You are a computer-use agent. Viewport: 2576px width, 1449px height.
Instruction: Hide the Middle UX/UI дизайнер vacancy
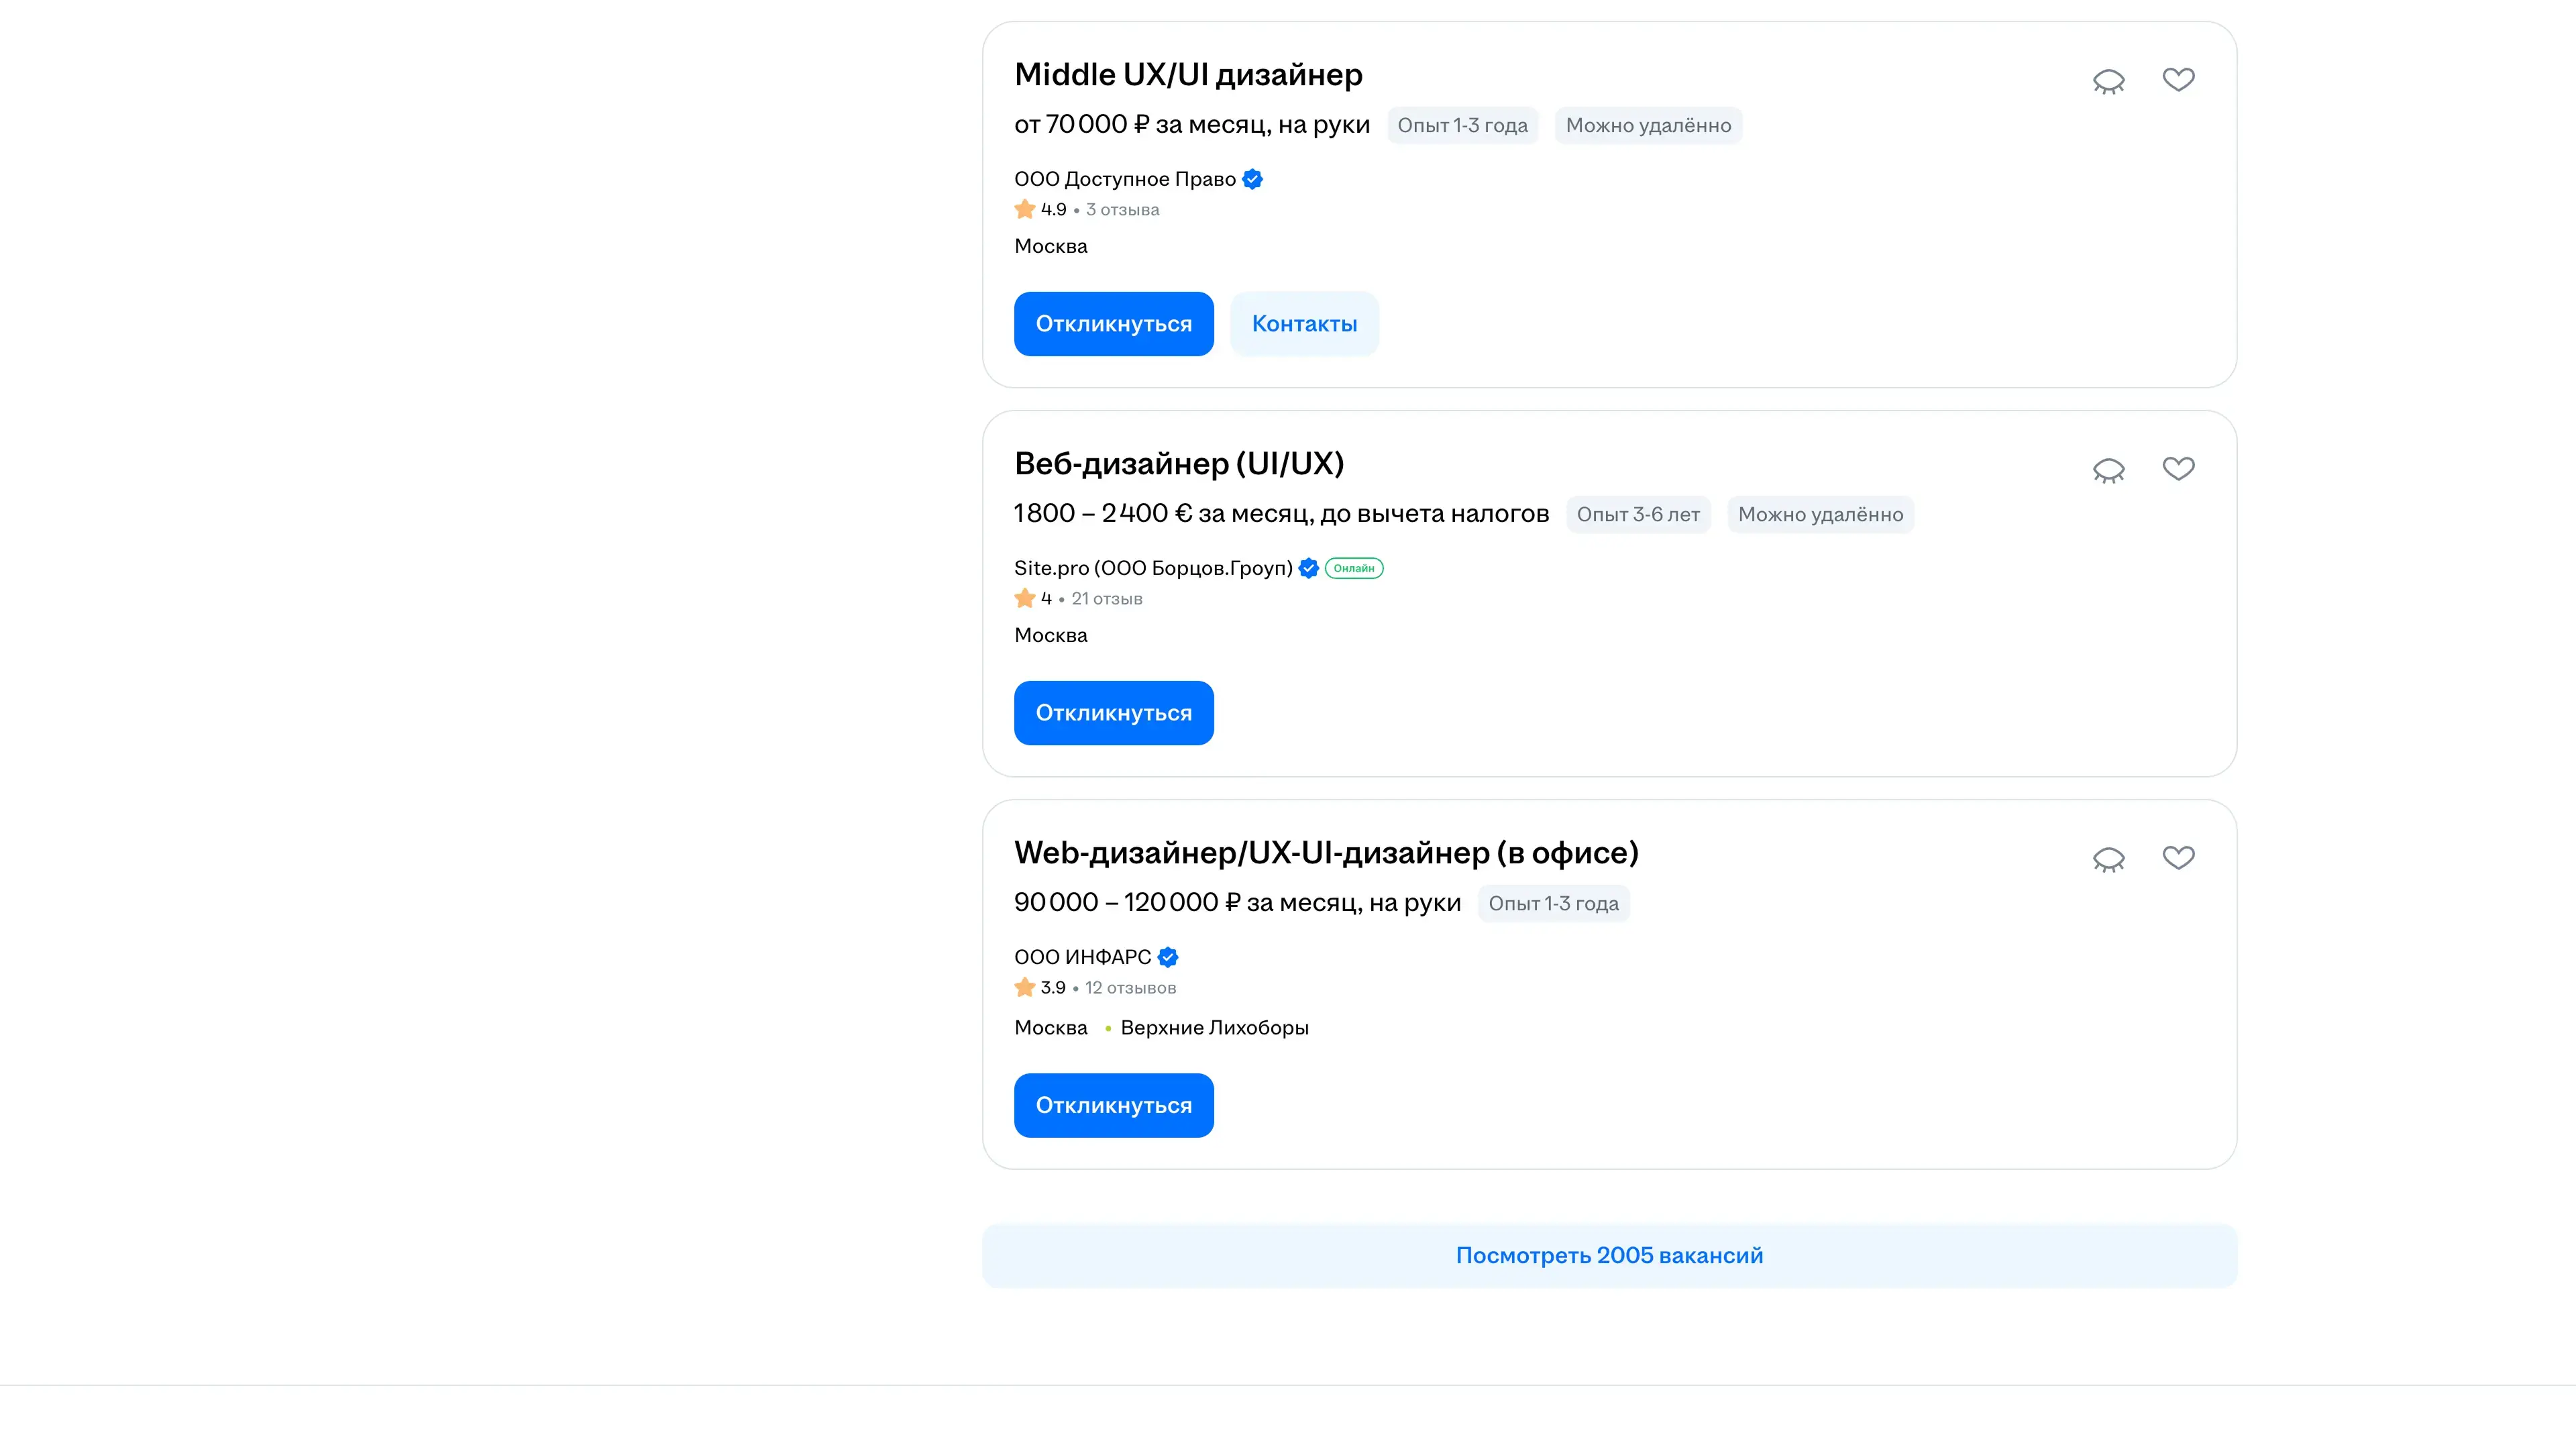[x=2108, y=81]
